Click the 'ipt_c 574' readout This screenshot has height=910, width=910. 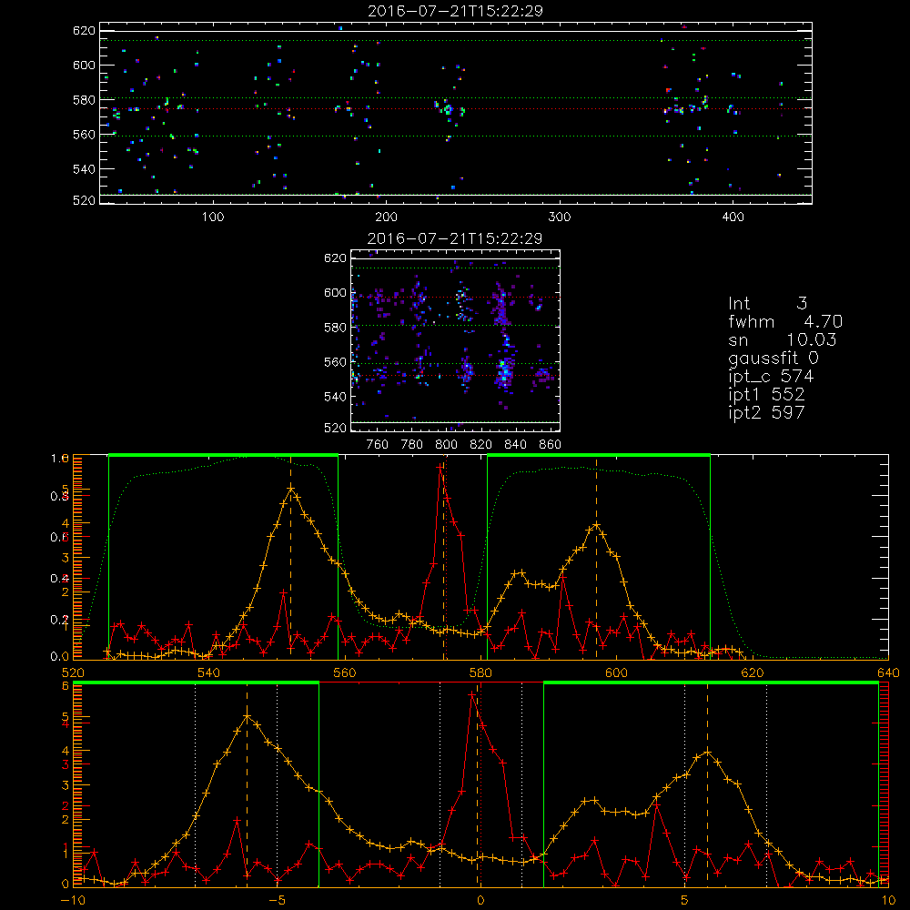[771, 377]
